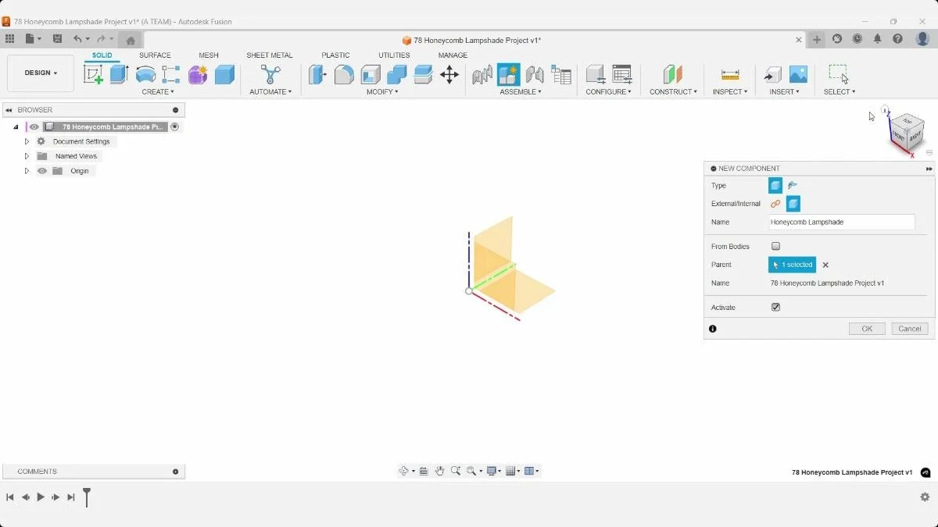This screenshot has width=938, height=527.
Task: Open the notifications bell
Action: 877,39
